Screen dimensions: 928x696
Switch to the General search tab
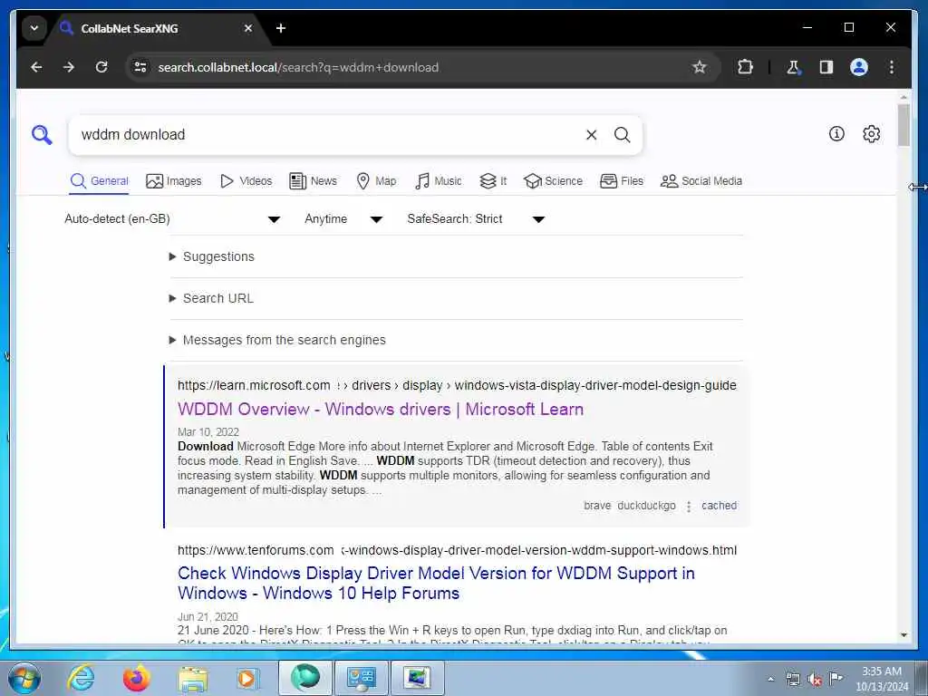99,181
